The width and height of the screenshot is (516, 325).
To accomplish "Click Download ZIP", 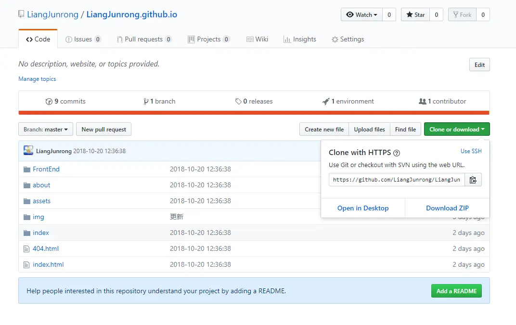I will [447, 208].
